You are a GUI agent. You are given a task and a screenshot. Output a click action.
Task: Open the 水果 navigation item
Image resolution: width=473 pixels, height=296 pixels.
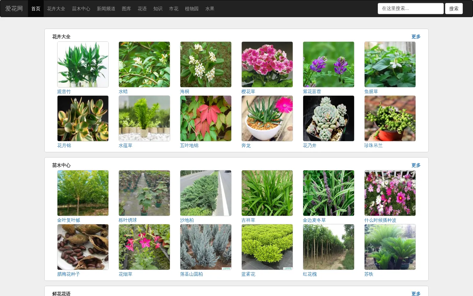coord(210,9)
